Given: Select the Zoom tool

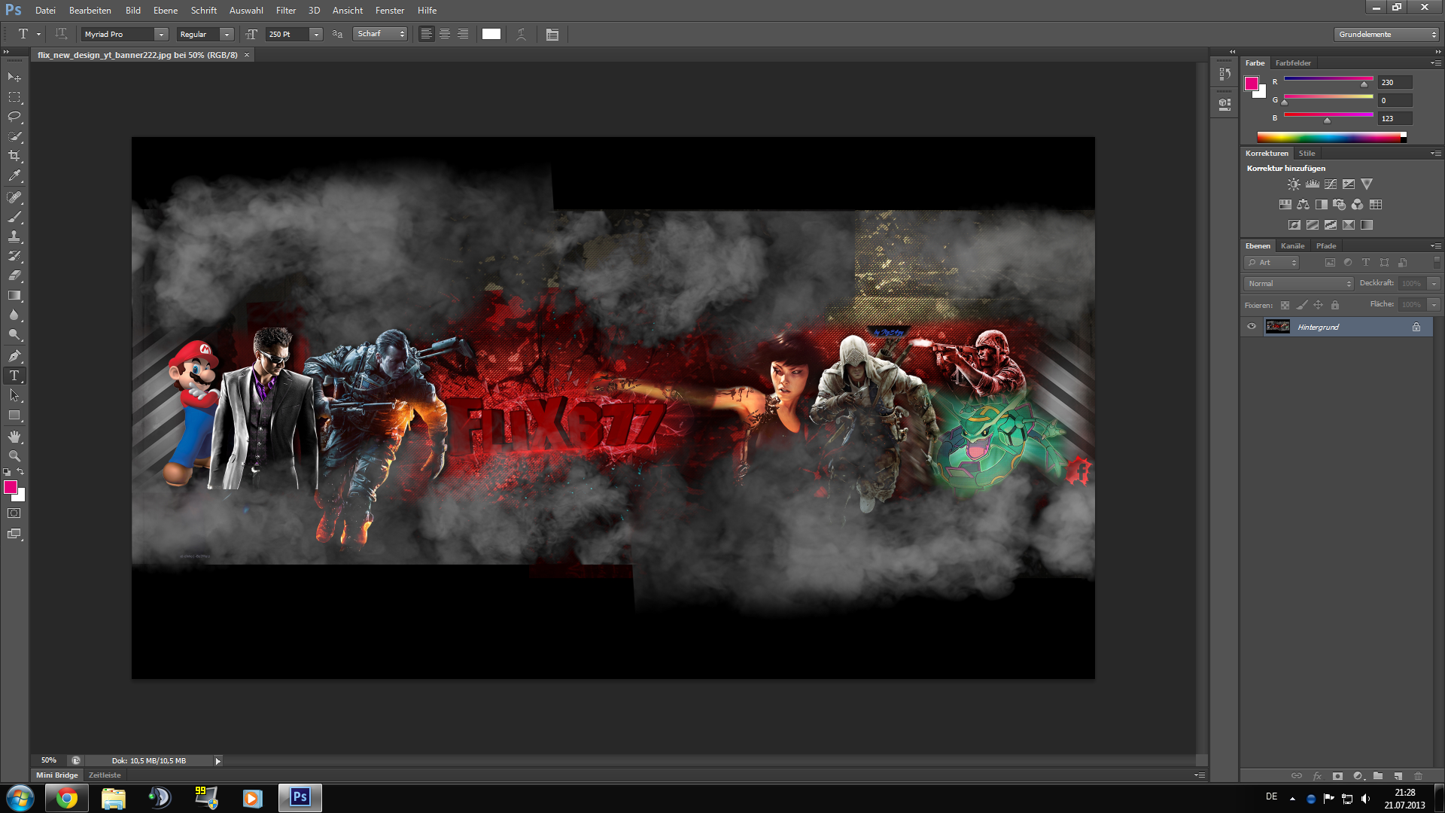Looking at the screenshot, I should click(x=14, y=456).
